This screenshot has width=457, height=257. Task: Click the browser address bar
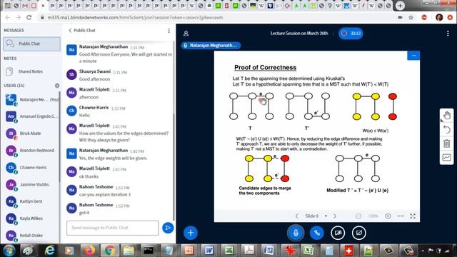(219, 17)
